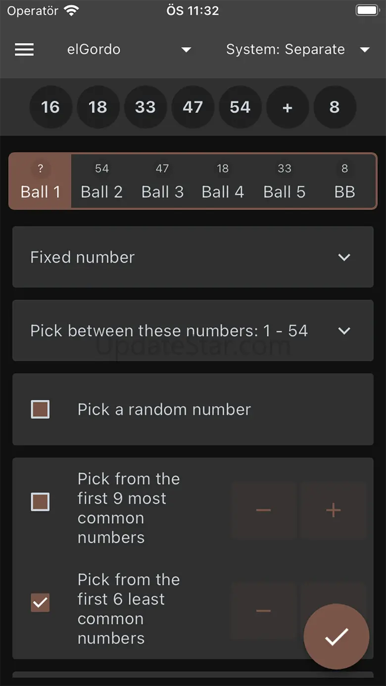Tap the number 16 ball
Viewport: 386px width, 686px height.
point(50,107)
